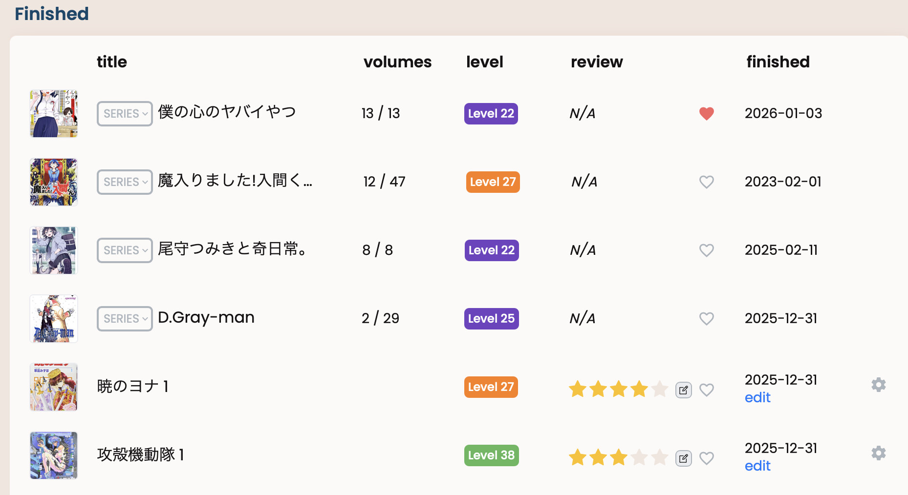
Task: Edit review note for 攻殻機動隊 1
Action: click(x=683, y=458)
